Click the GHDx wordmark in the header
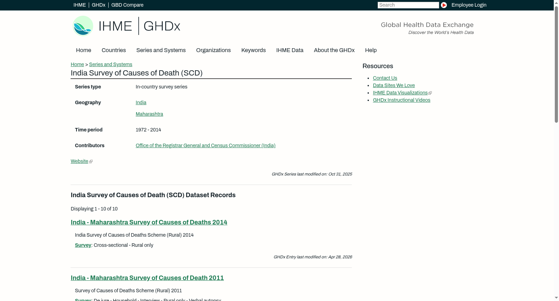 click(162, 26)
